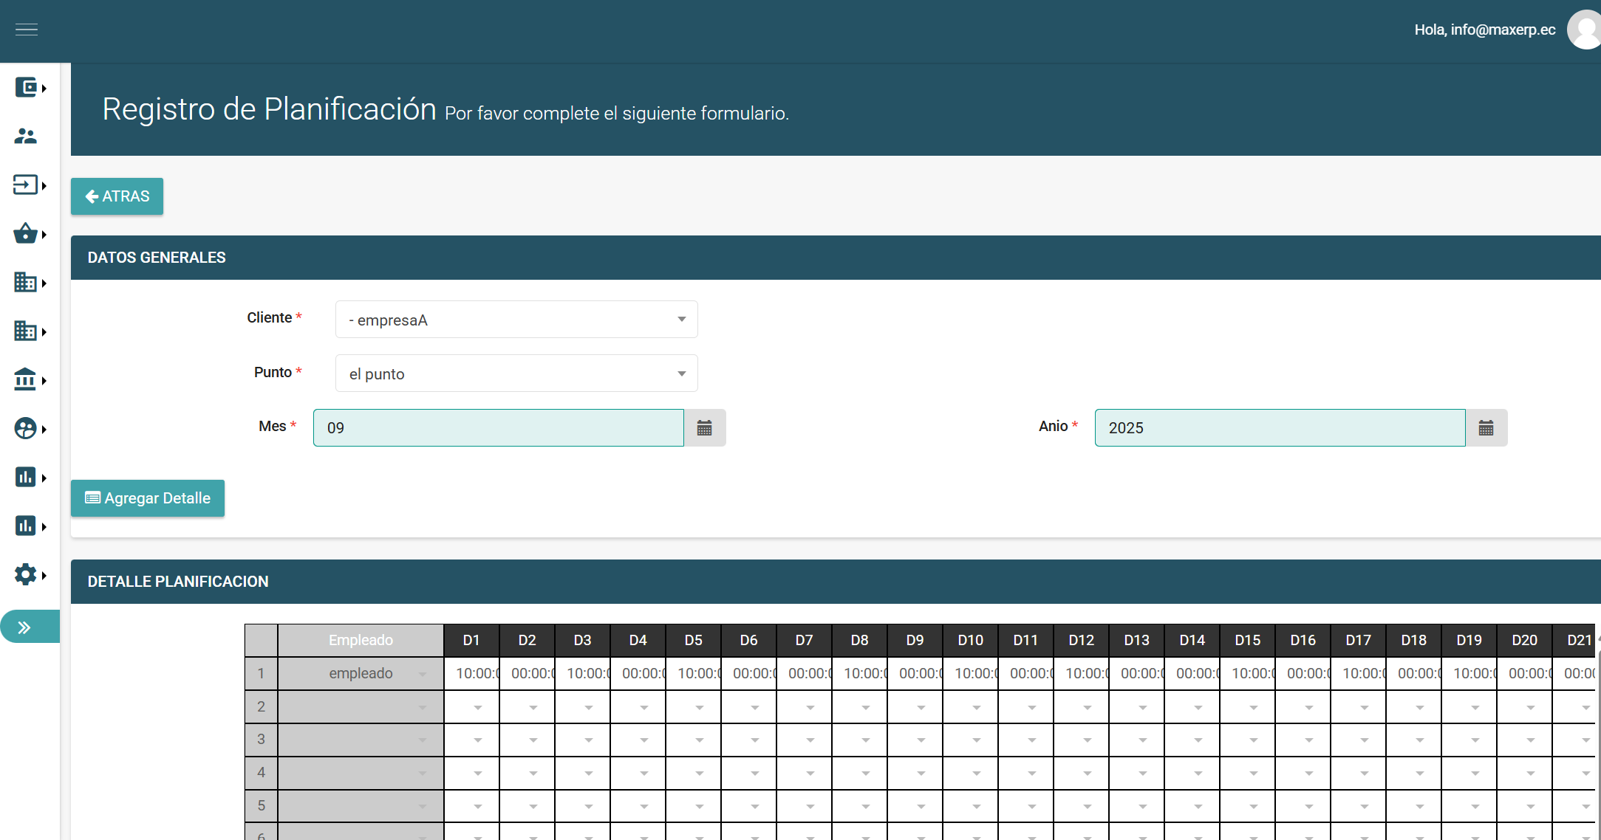The width and height of the screenshot is (1601, 840).
Task: Click the Agregar Detalle button
Action: (x=148, y=498)
